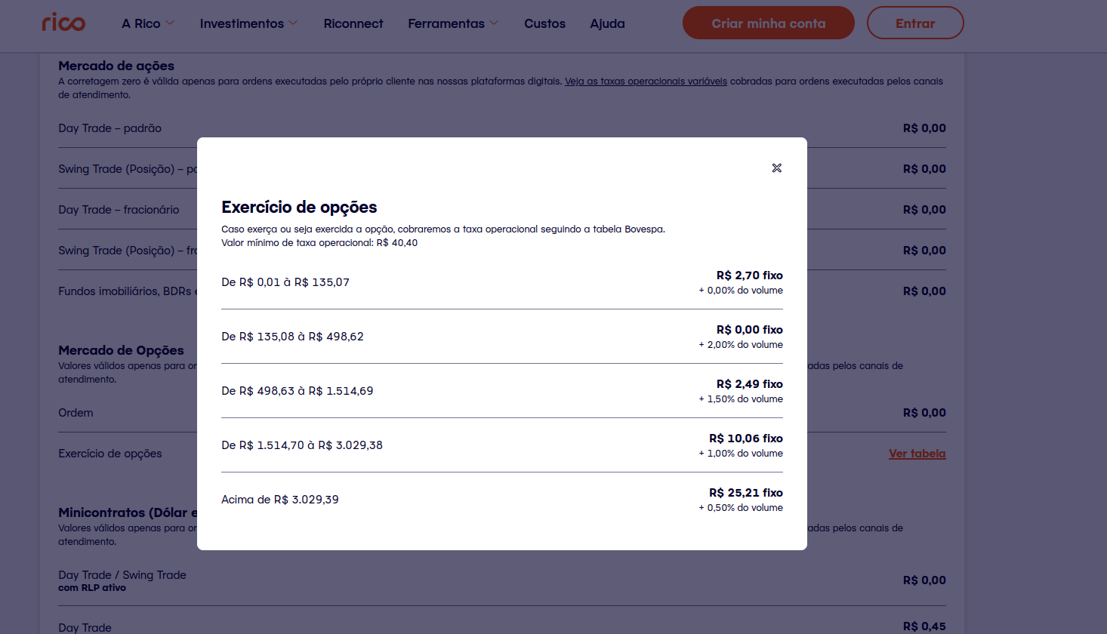This screenshot has height=634, width=1107.
Task: Select the De R$ 498,63 à R$ 1.514,69 row
Action: pos(502,391)
